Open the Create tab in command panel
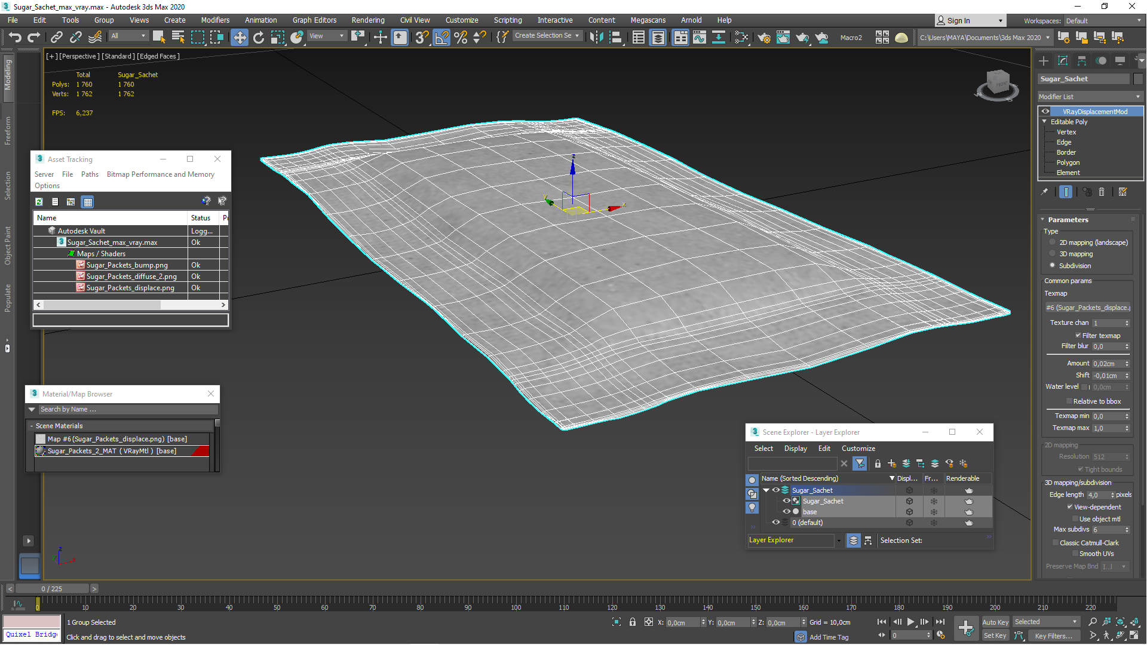 tap(1044, 60)
